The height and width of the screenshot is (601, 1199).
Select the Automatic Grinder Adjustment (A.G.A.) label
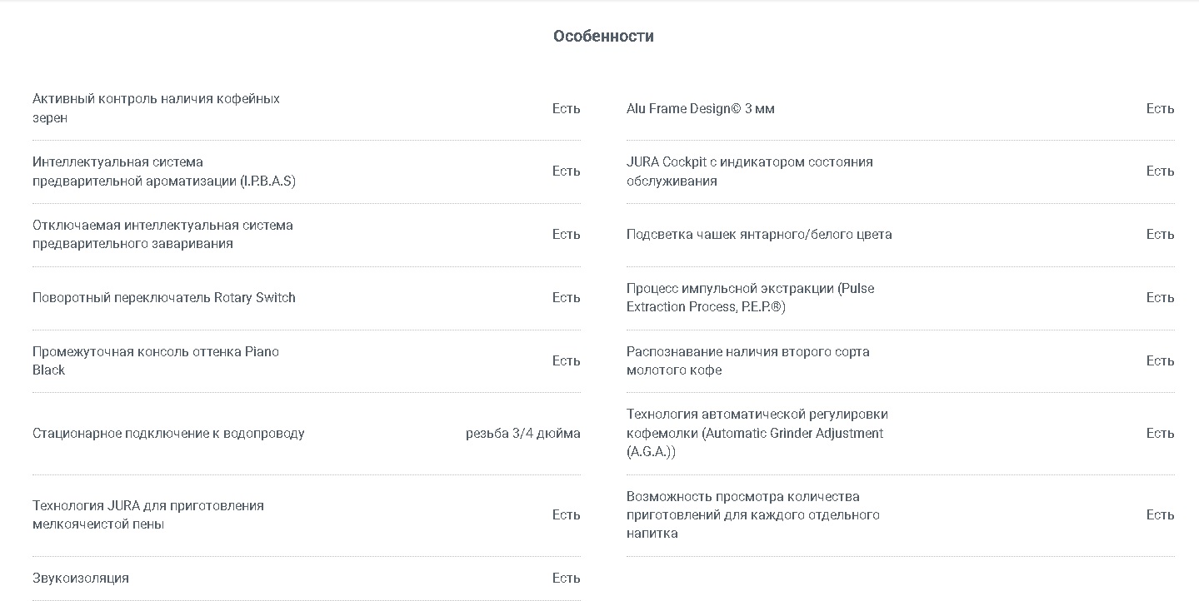(x=757, y=433)
